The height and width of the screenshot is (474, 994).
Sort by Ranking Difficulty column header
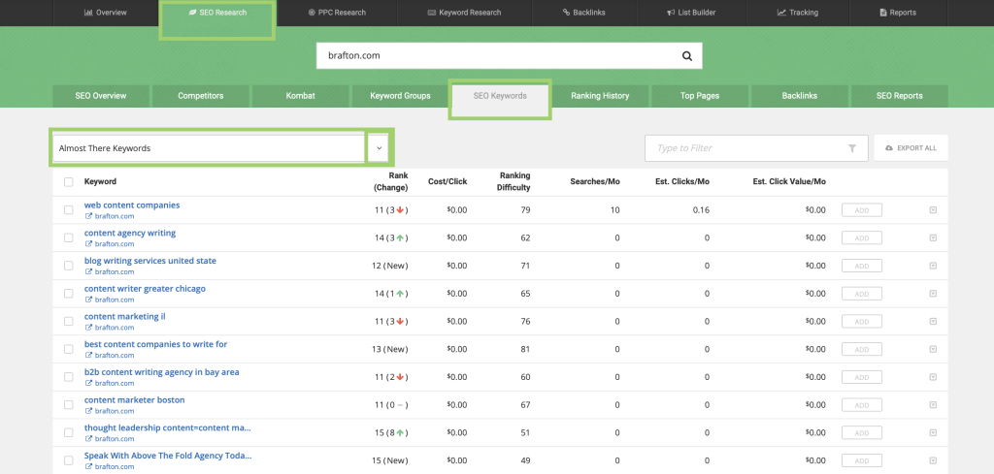(514, 181)
